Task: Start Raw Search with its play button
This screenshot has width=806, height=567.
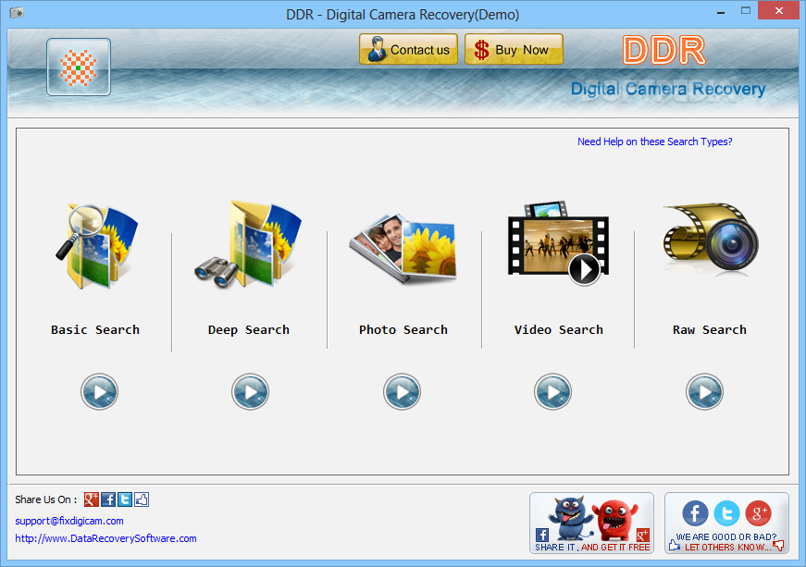Action: (705, 391)
